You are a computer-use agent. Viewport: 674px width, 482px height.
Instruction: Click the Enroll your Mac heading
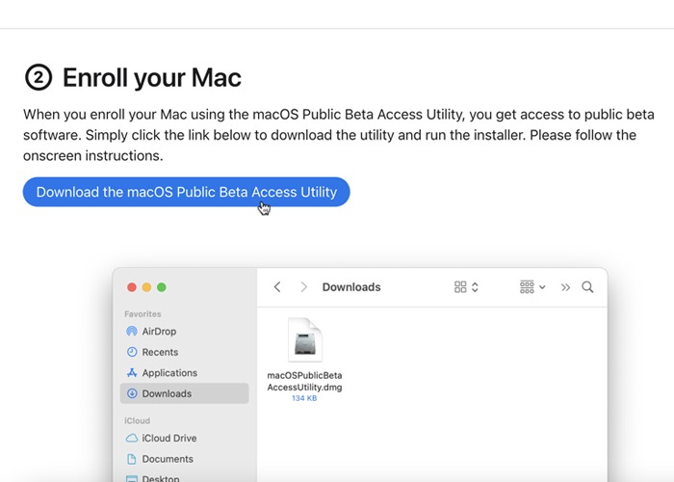(152, 78)
